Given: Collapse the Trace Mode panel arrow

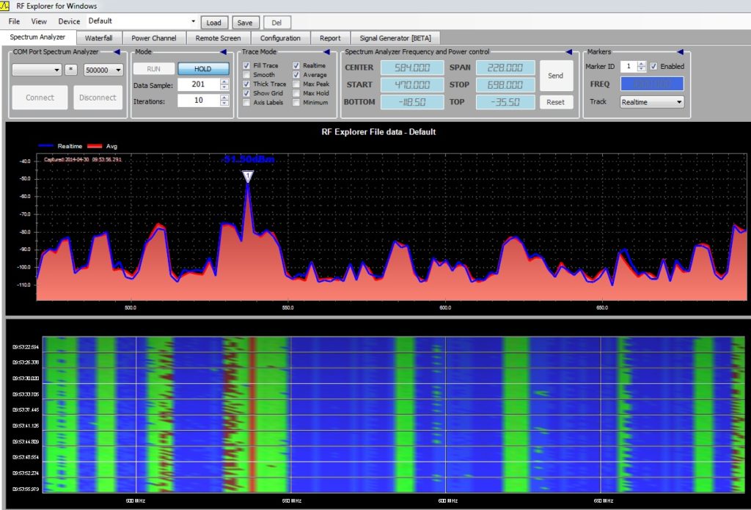Looking at the screenshot, I should 326,52.
